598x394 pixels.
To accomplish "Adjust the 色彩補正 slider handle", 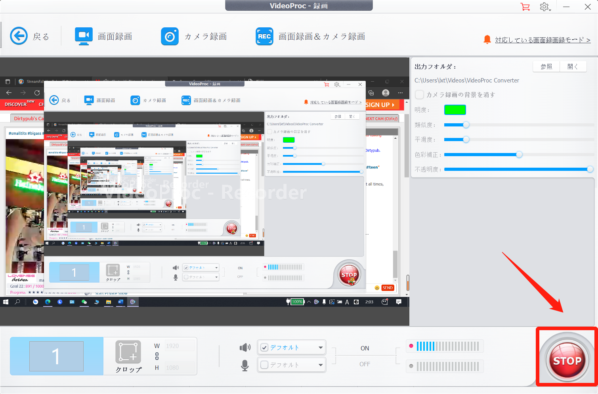I will [x=519, y=155].
